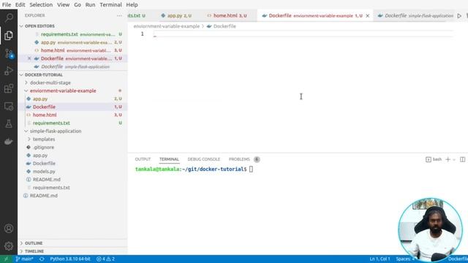Collapse enviornment-variable-example folder
The width and height of the screenshot is (468, 263).
(x=63, y=91)
